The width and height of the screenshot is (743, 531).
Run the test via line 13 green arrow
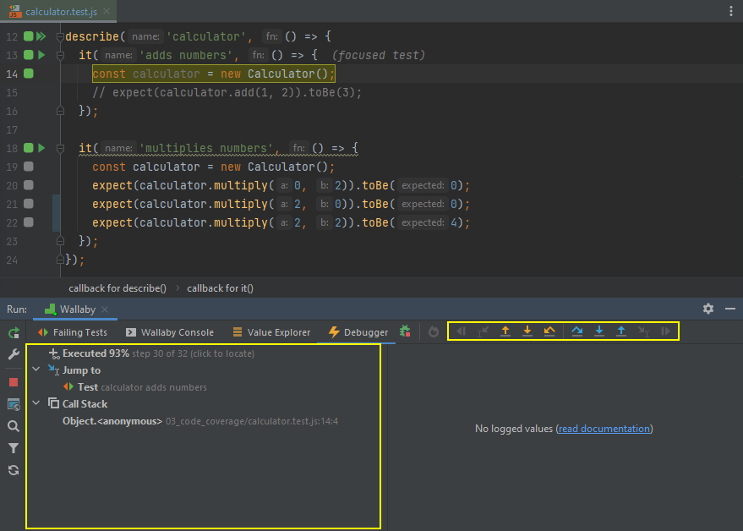pos(41,55)
